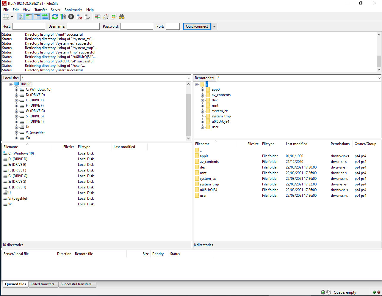Click the speed limit gauge icon in status bar
The image size is (382, 296).
pos(329,292)
